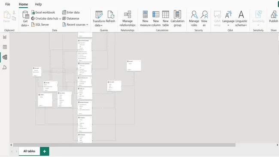Open Manage relationships dialog
Screen dimensions: 279x157
(x=127, y=19)
